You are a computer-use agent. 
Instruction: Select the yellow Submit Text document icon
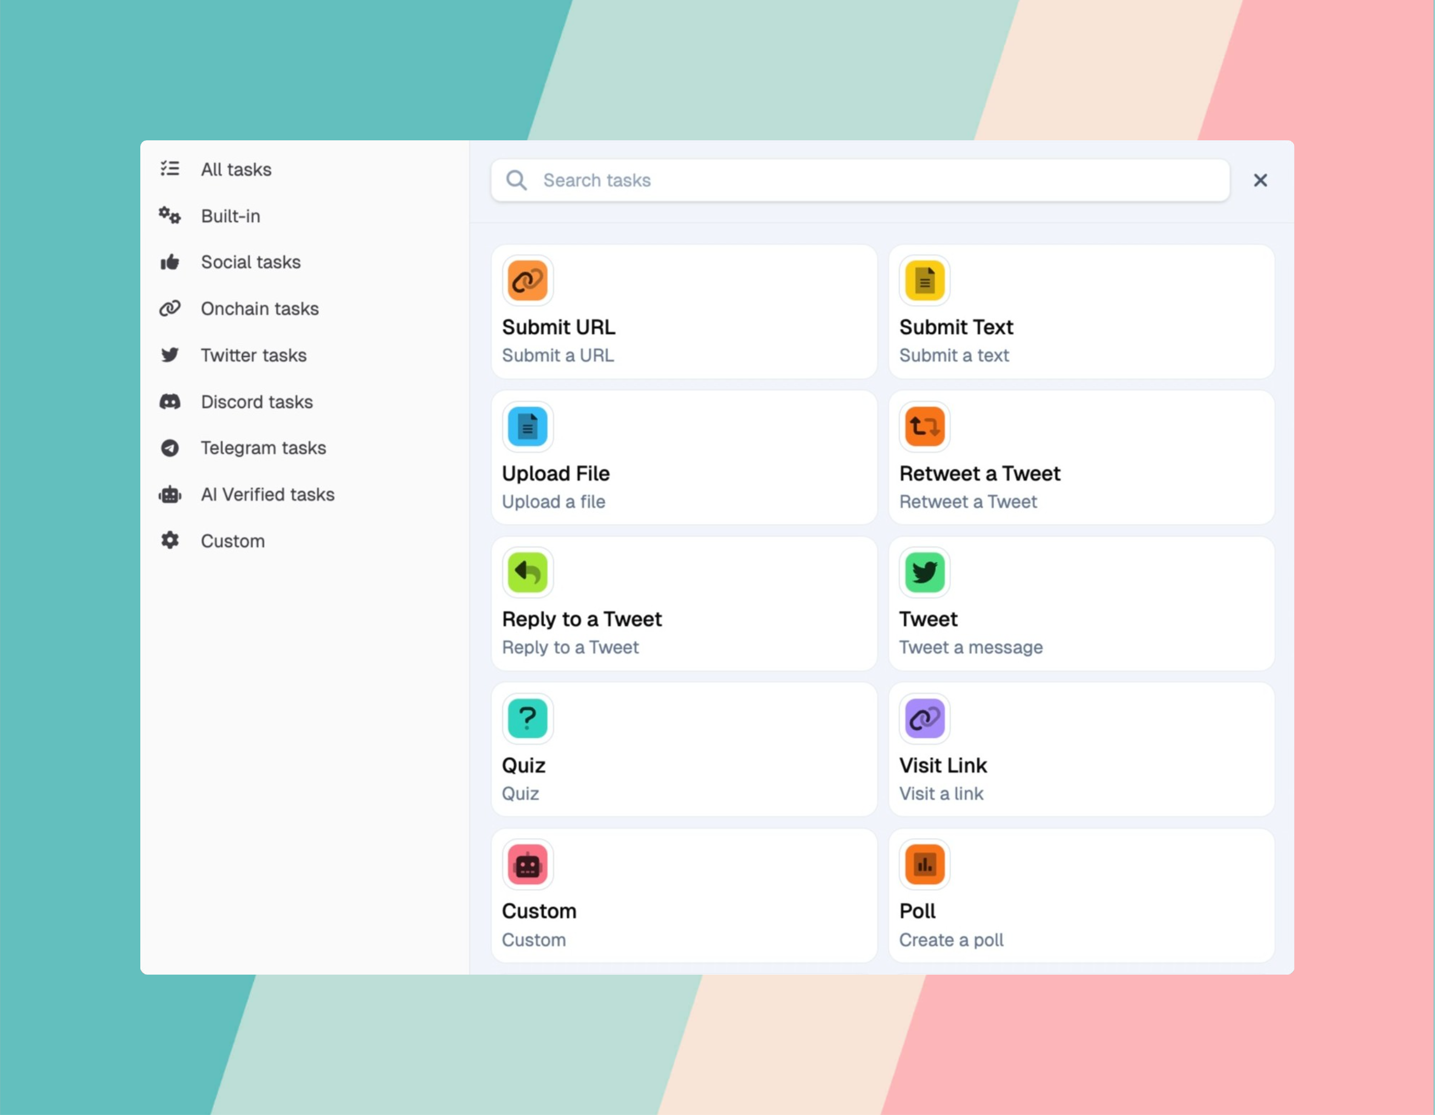(x=925, y=281)
